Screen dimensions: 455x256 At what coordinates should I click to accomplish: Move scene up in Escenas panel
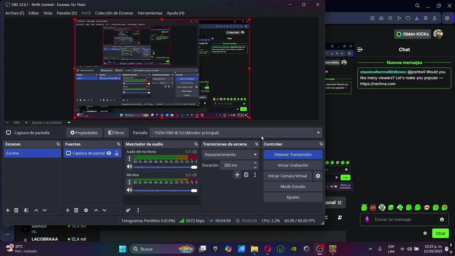[x=36, y=210]
